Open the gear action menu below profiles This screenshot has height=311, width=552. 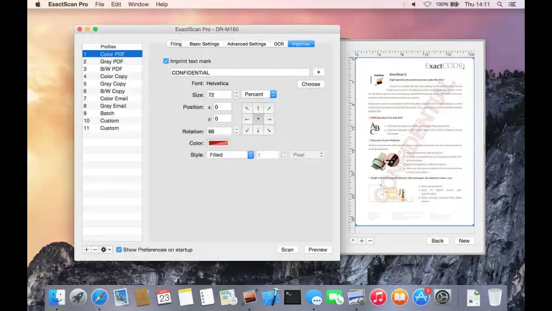[106, 250]
